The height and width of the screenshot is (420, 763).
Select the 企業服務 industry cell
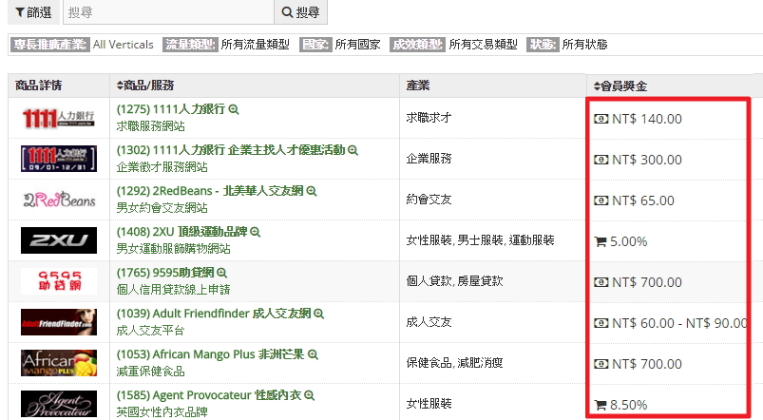tap(429, 159)
